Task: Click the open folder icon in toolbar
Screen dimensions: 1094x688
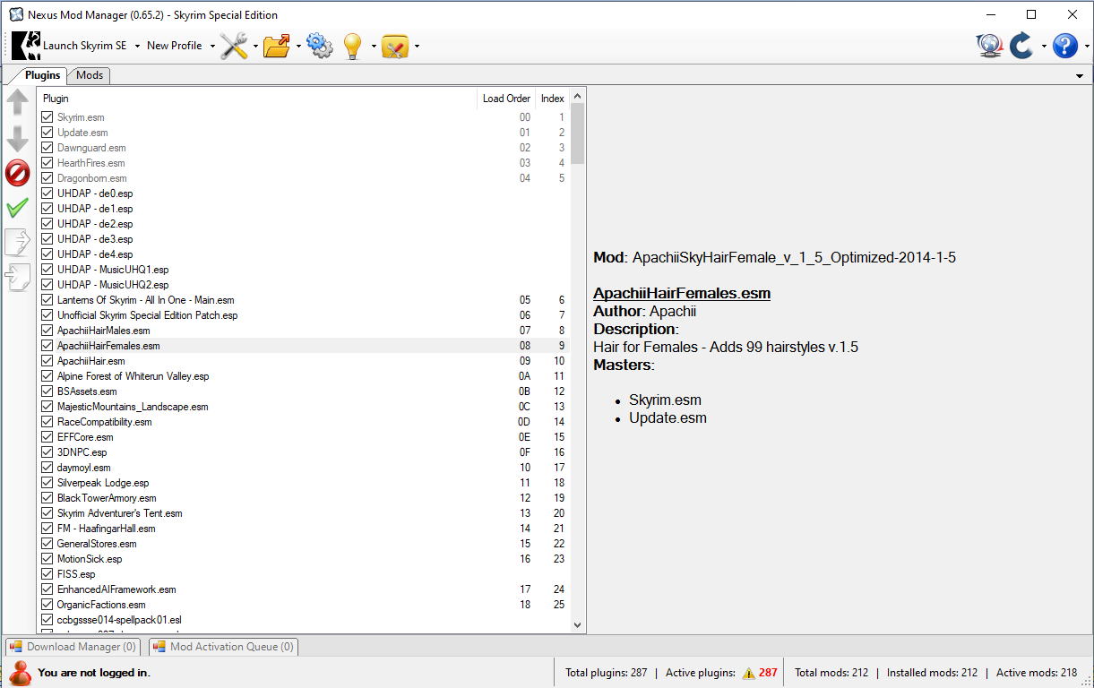Action: 277,46
